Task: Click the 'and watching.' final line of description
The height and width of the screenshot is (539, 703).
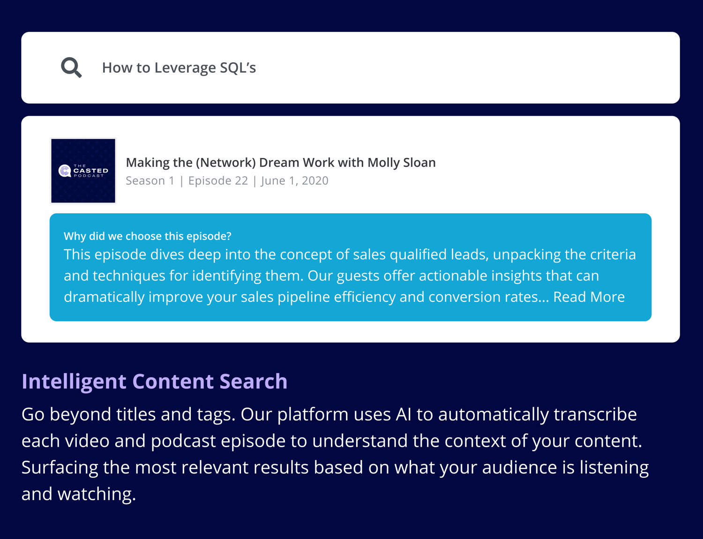Action: [x=79, y=494]
